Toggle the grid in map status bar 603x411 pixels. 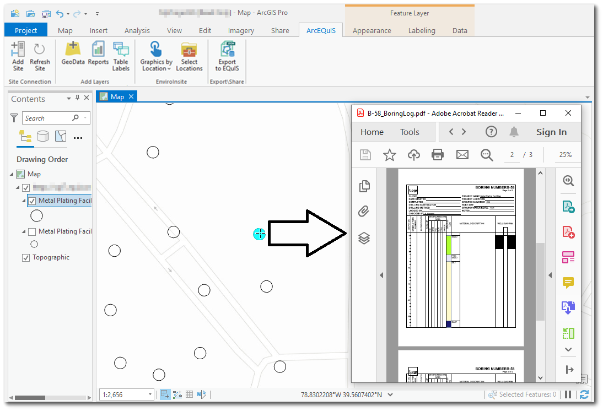click(189, 394)
